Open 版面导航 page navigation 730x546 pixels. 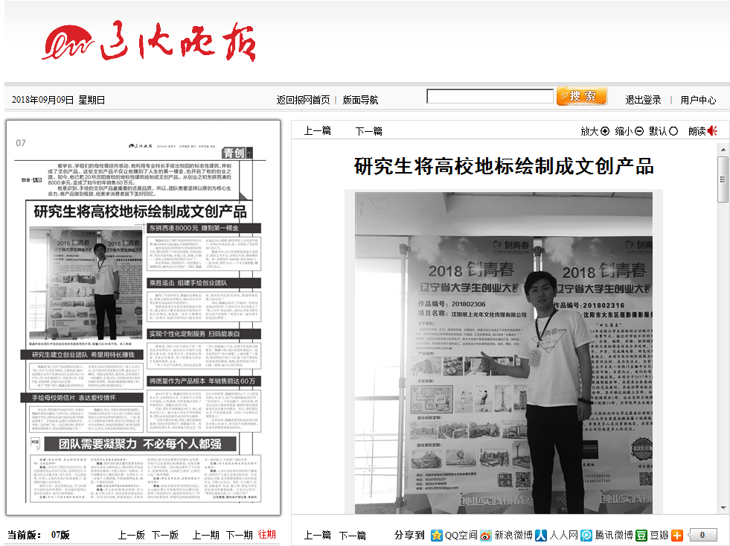click(x=360, y=100)
